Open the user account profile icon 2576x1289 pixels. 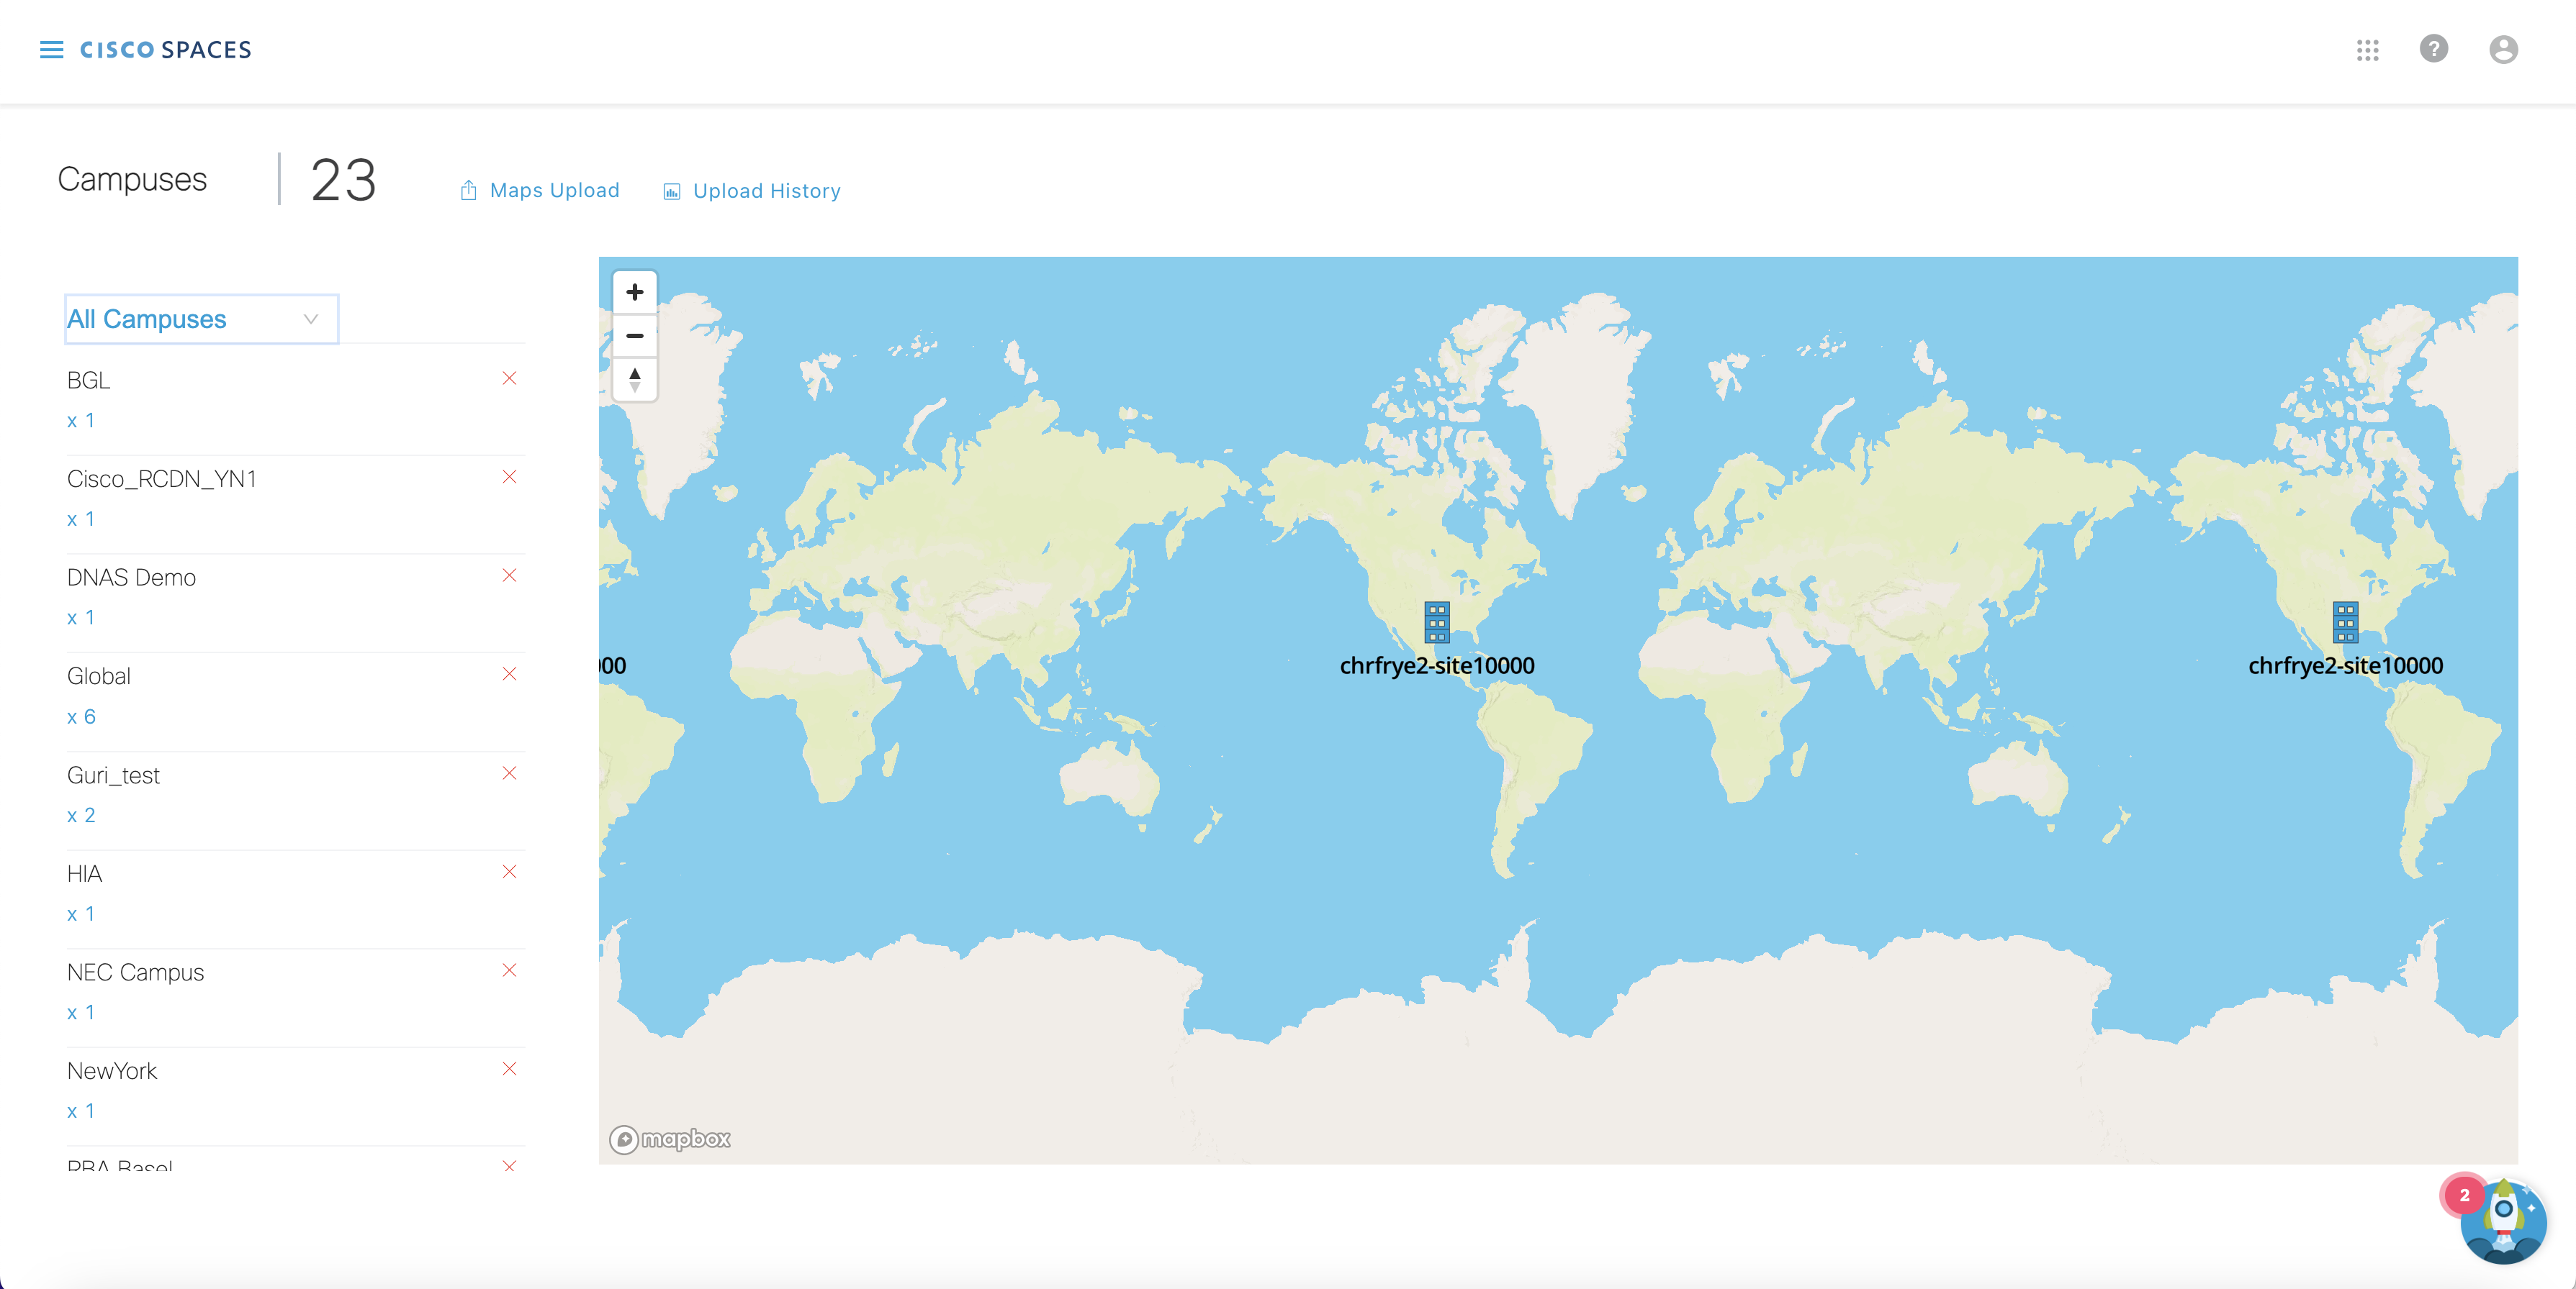2503,50
